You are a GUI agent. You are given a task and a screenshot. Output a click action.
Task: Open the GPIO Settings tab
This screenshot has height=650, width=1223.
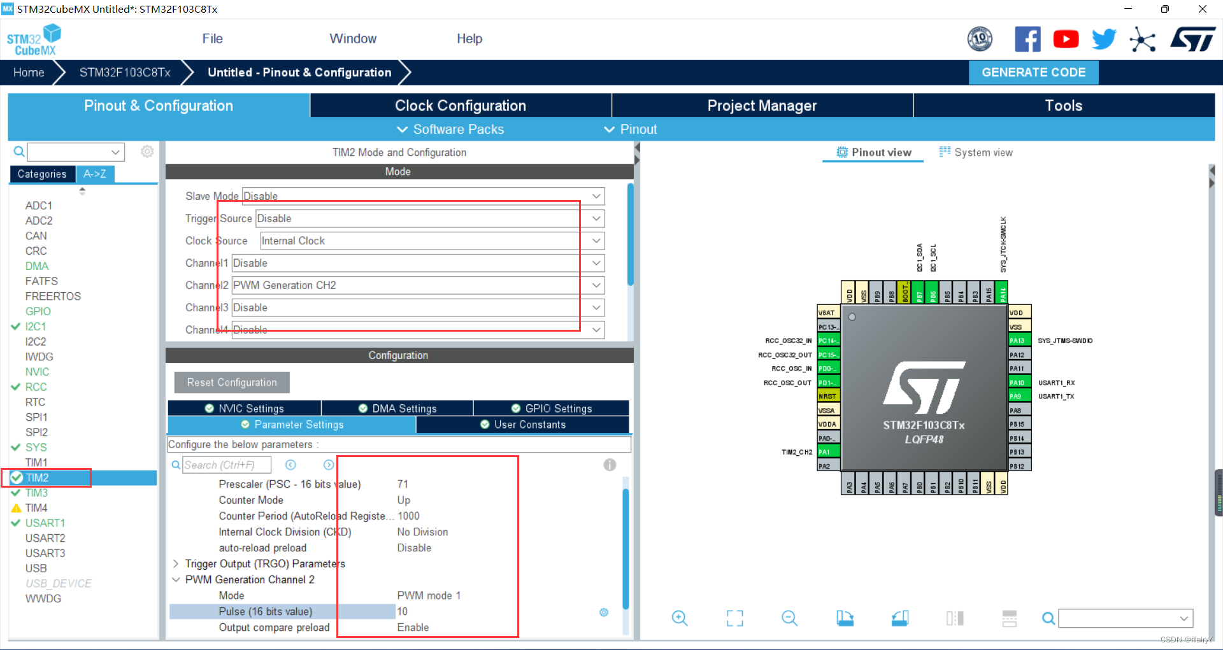pos(552,408)
